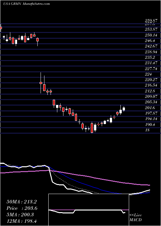Select the 220.27 price level label

[x=151, y=80]
